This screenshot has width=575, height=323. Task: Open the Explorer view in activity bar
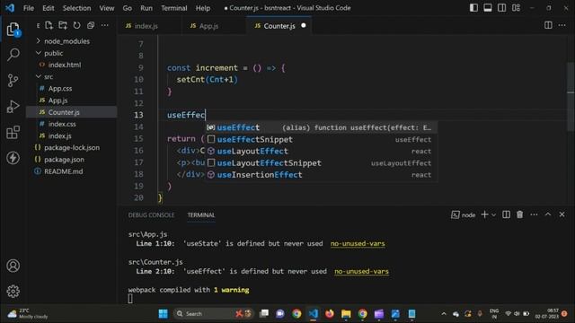[13, 30]
